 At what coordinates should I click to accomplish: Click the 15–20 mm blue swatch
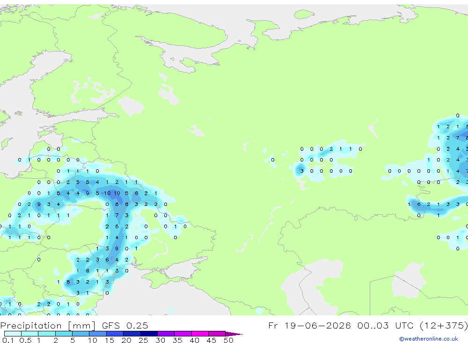point(115,334)
